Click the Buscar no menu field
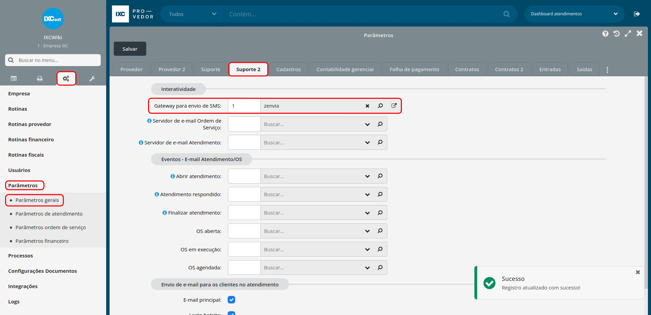The height and width of the screenshot is (315, 651). tap(53, 60)
